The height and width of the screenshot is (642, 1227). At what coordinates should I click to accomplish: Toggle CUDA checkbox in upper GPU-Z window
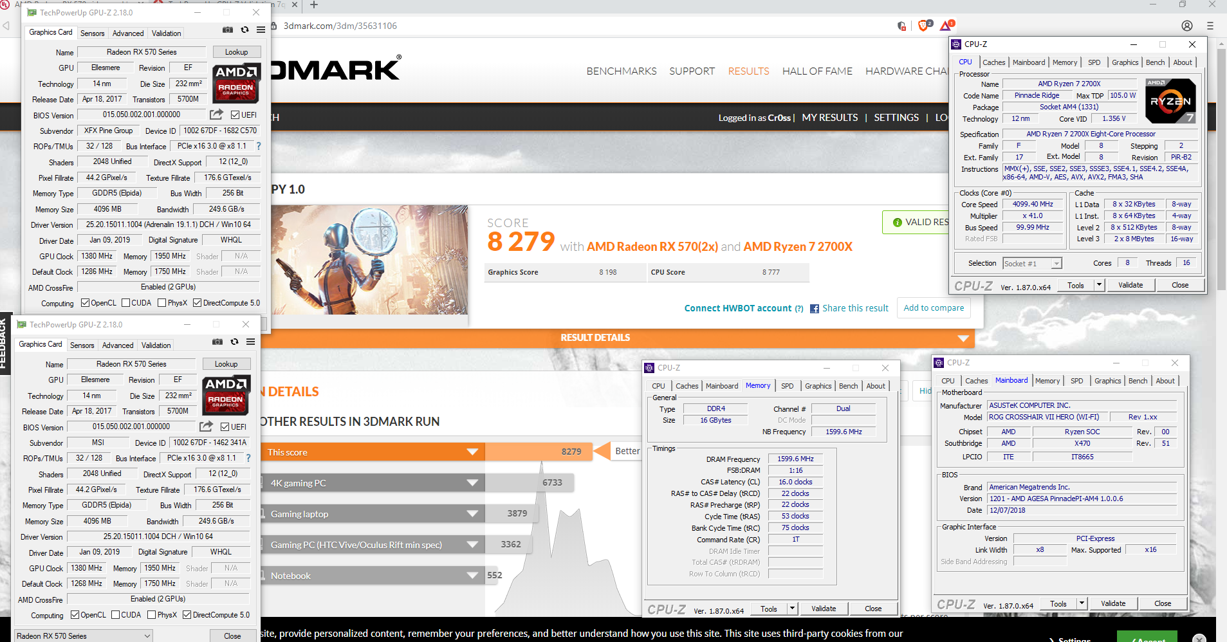(x=126, y=303)
